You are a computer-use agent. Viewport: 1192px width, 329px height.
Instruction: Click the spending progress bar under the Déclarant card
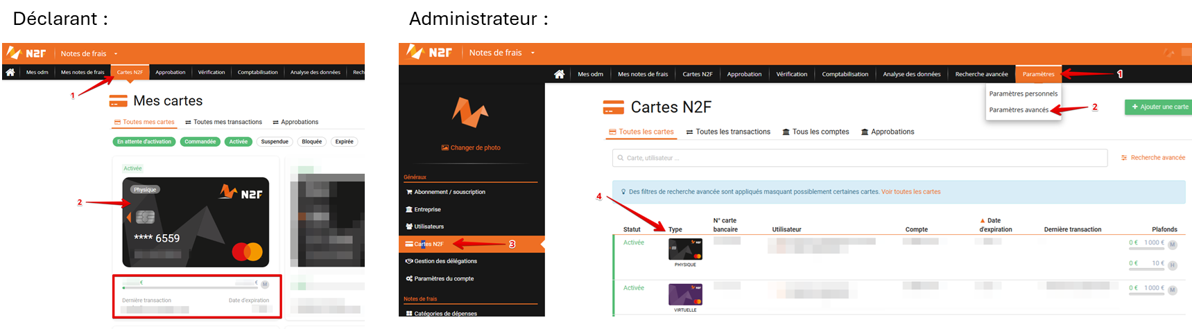click(191, 287)
